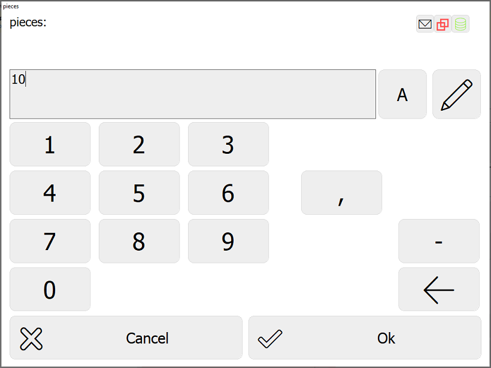The image size is (491, 368).
Task: Click the backspace left arrow key
Action: point(439,290)
